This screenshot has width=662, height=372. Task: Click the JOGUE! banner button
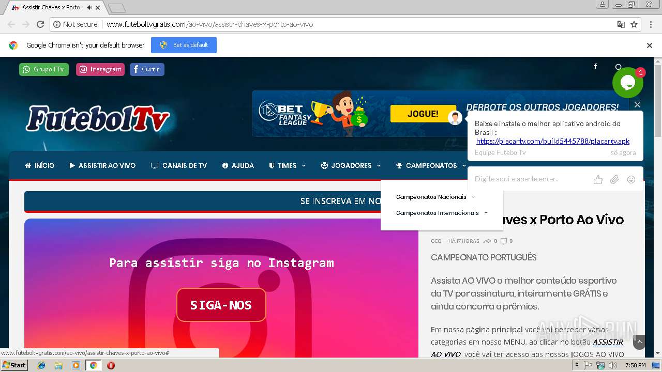423,114
